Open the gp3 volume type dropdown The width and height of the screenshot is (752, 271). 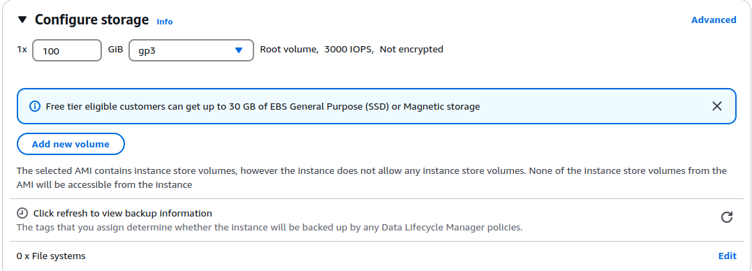click(191, 50)
